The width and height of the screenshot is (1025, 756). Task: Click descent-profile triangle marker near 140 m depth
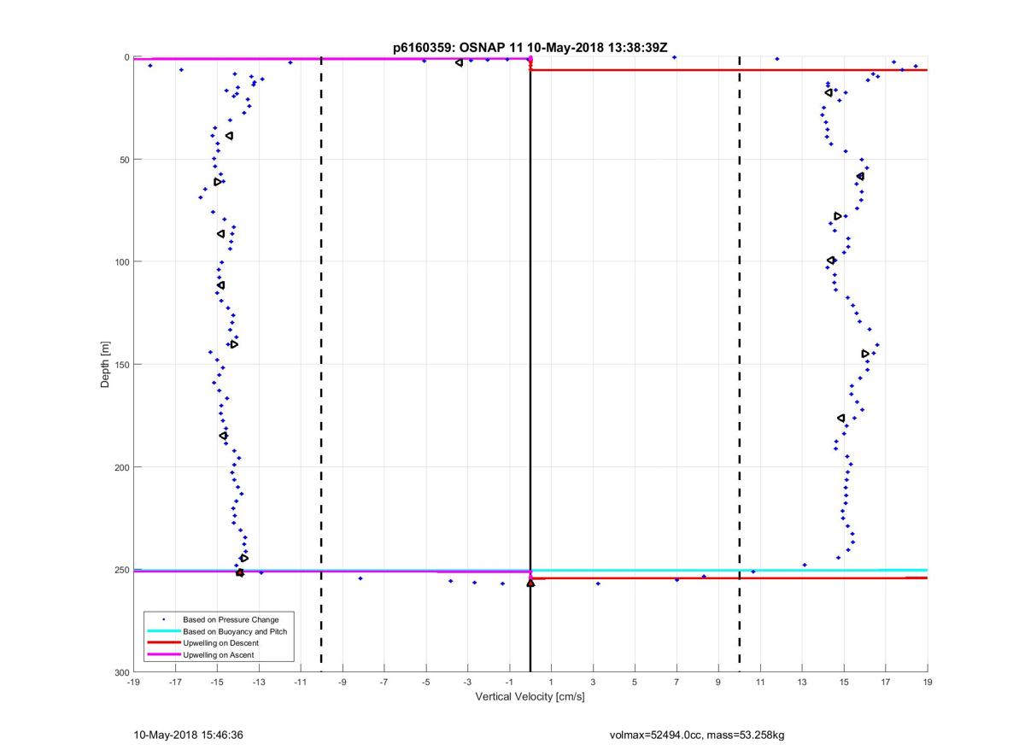[234, 344]
